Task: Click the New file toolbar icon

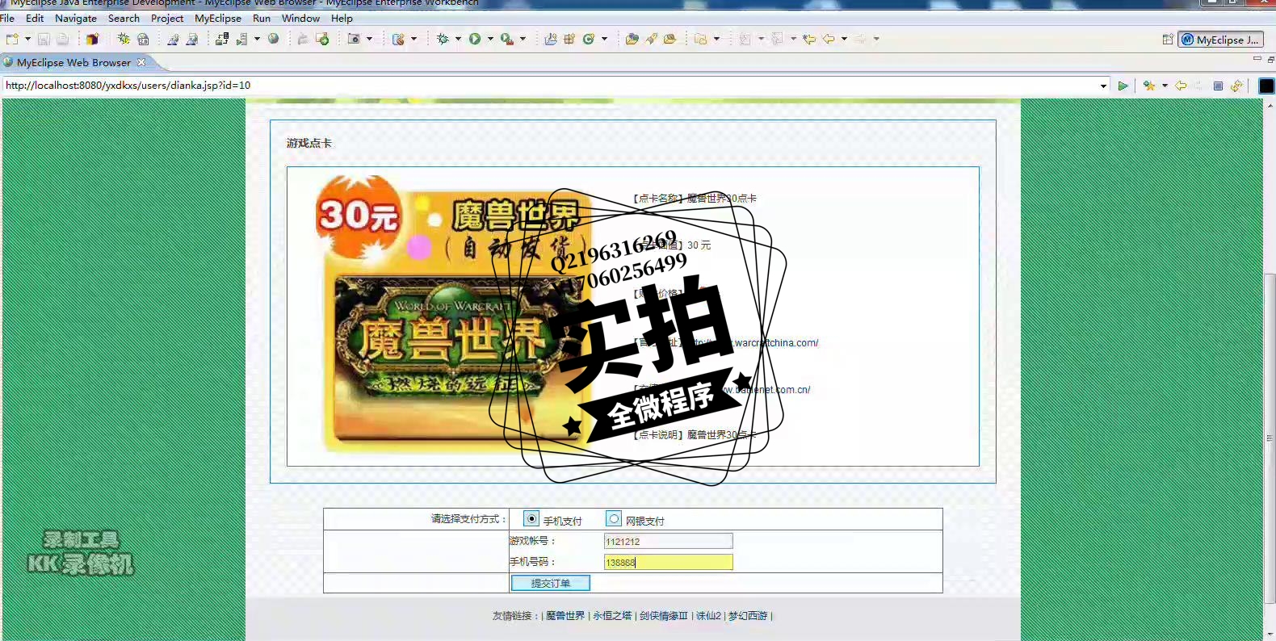Action: point(12,39)
